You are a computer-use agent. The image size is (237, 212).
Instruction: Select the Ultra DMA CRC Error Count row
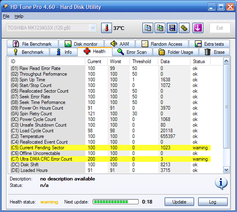pos(110,159)
